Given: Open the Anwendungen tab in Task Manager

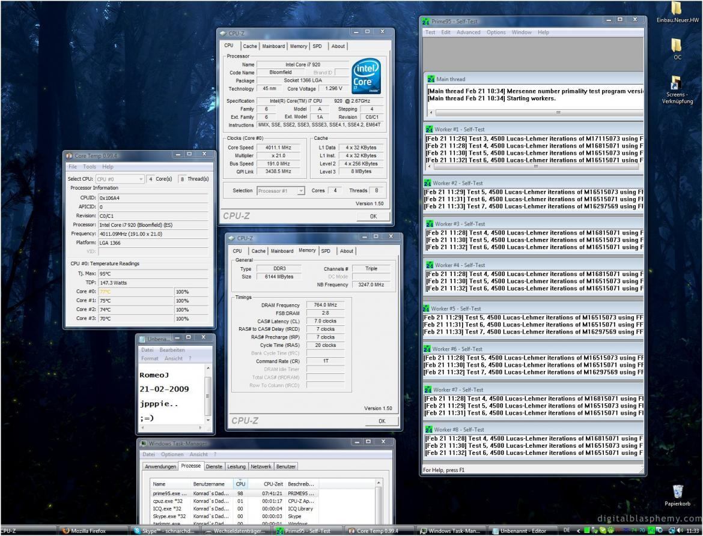Looking at the screenshot, I should click(160, 466).
